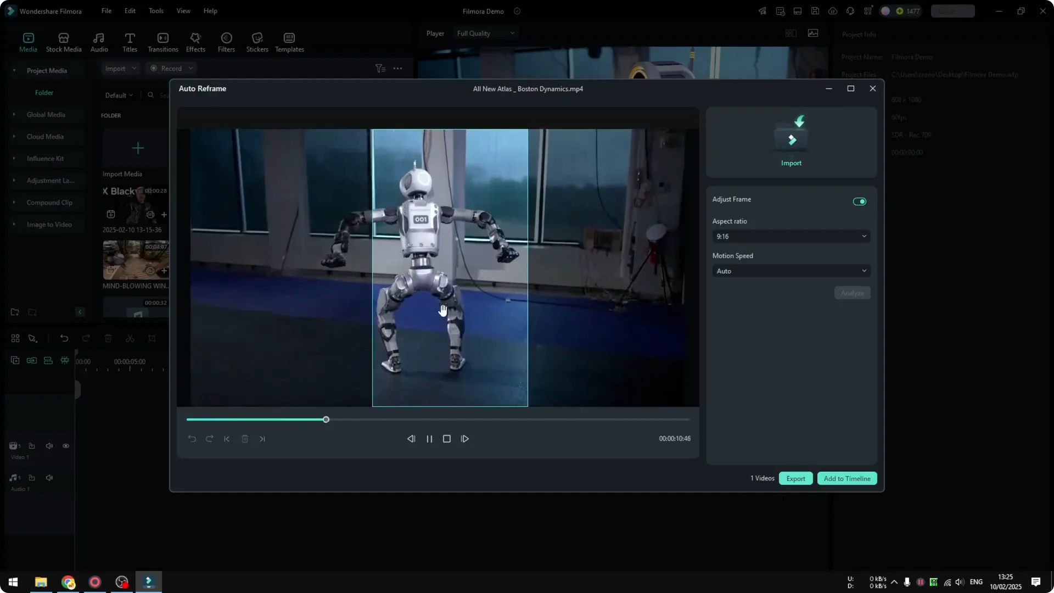Click the snapshot image icon in player
1054x593 pixels.
[x=813, y=33]
